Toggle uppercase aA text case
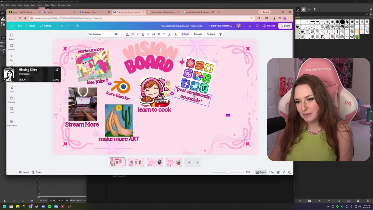The width and height of the screenshot is (373, 210). pos(154,34)
